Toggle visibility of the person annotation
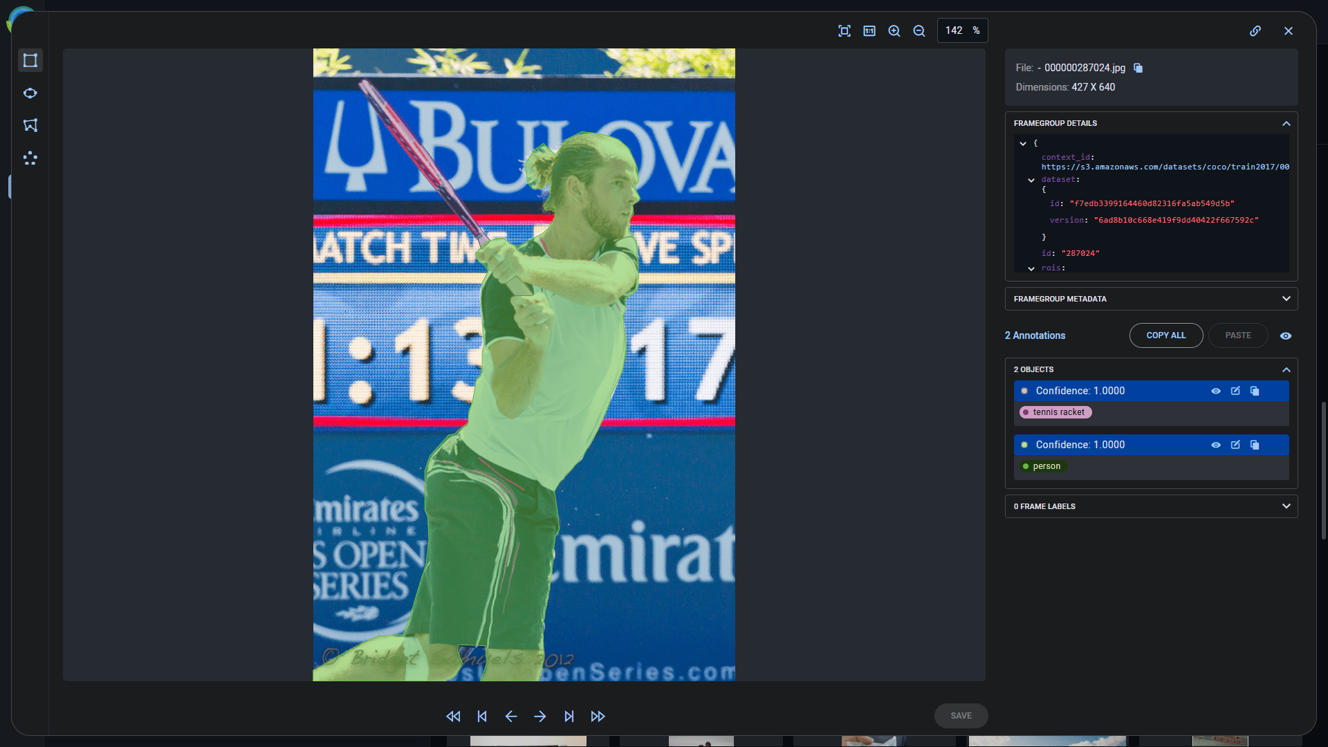Image resolution: width=1328 pixels, height=747 pixels. (1216, 445)
